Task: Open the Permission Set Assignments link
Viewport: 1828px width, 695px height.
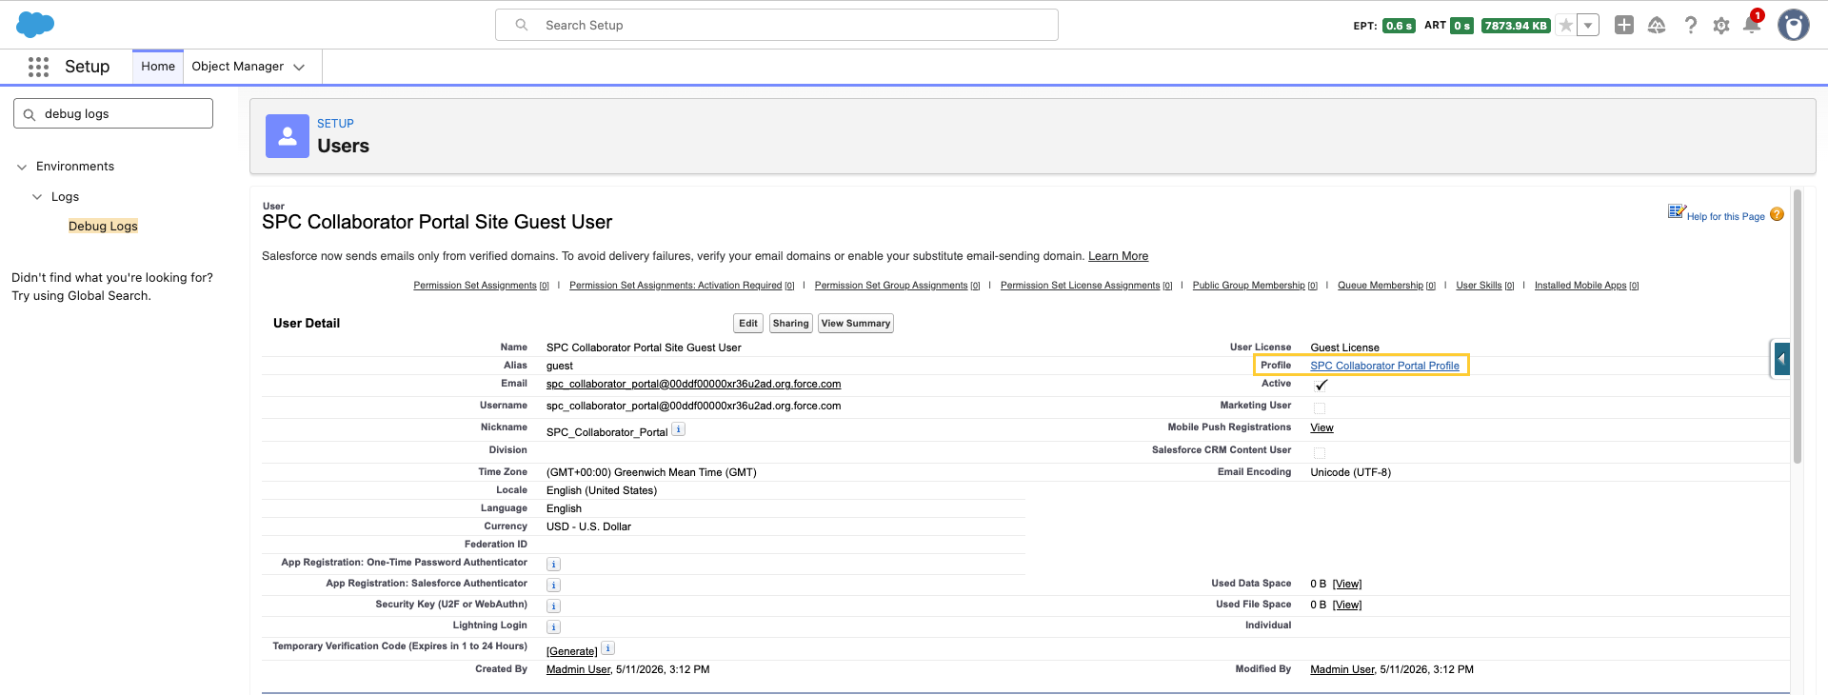Action: pyautogui.click(x=475, y=286)
